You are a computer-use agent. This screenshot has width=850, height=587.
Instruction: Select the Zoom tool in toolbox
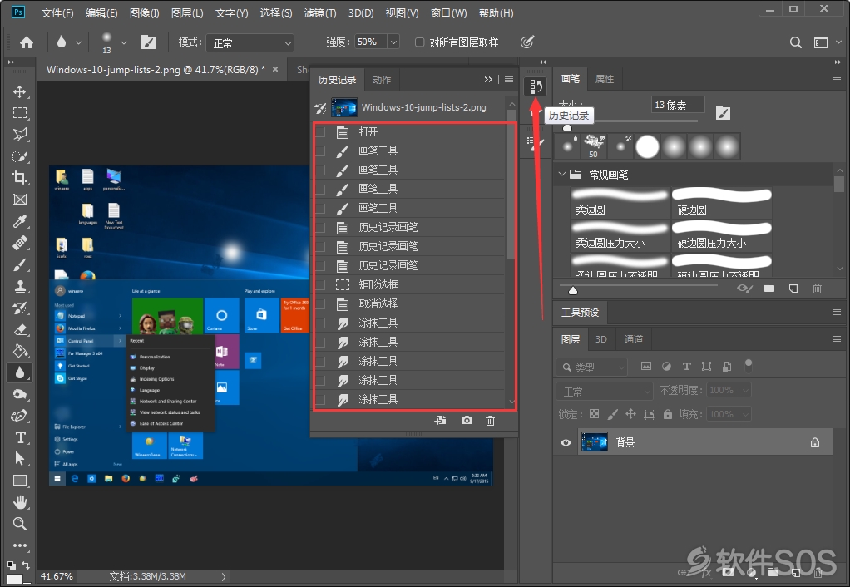pos(20,524)
